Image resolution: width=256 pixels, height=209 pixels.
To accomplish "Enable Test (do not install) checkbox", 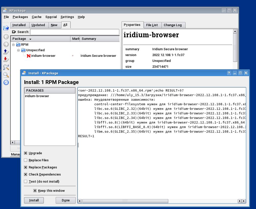I will [25, 181].
